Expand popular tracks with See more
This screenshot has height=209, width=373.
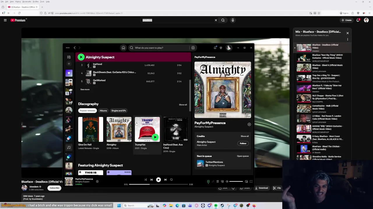tap(85, 89)
